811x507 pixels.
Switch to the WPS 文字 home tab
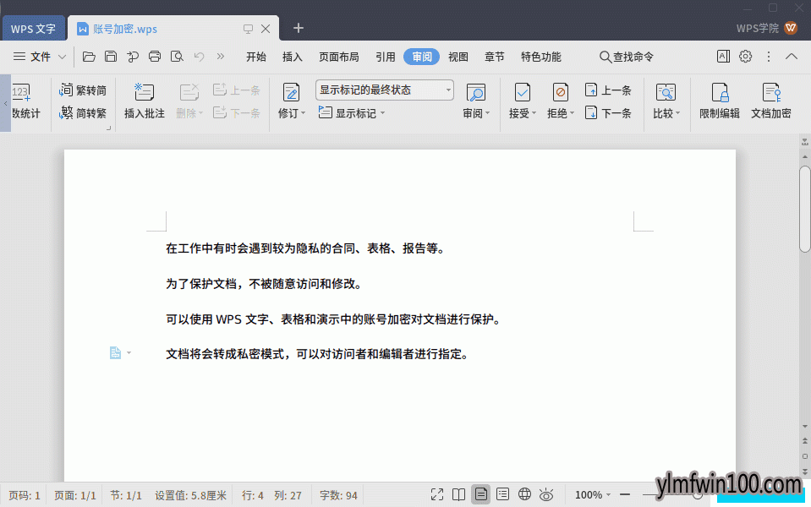coord(33,29)
